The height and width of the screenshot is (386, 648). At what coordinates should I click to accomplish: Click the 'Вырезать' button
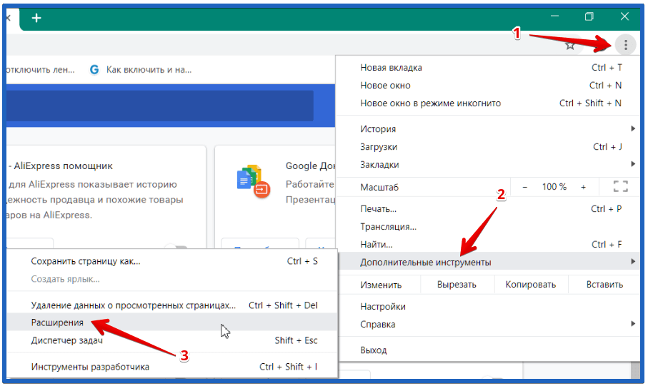(x=457, y=285)
